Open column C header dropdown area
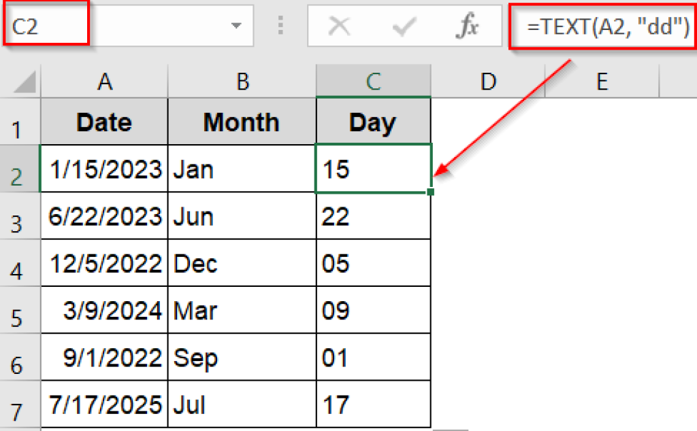Viewport: 697px width, 431px height. click(x=373, y=81)
